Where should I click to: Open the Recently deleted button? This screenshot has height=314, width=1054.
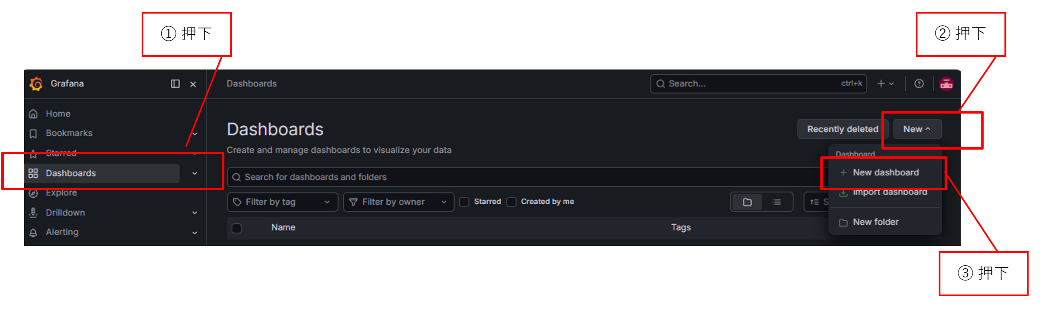click(842, 129)
